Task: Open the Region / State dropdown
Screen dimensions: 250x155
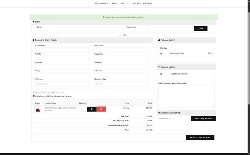Action: tap(121, 84)
